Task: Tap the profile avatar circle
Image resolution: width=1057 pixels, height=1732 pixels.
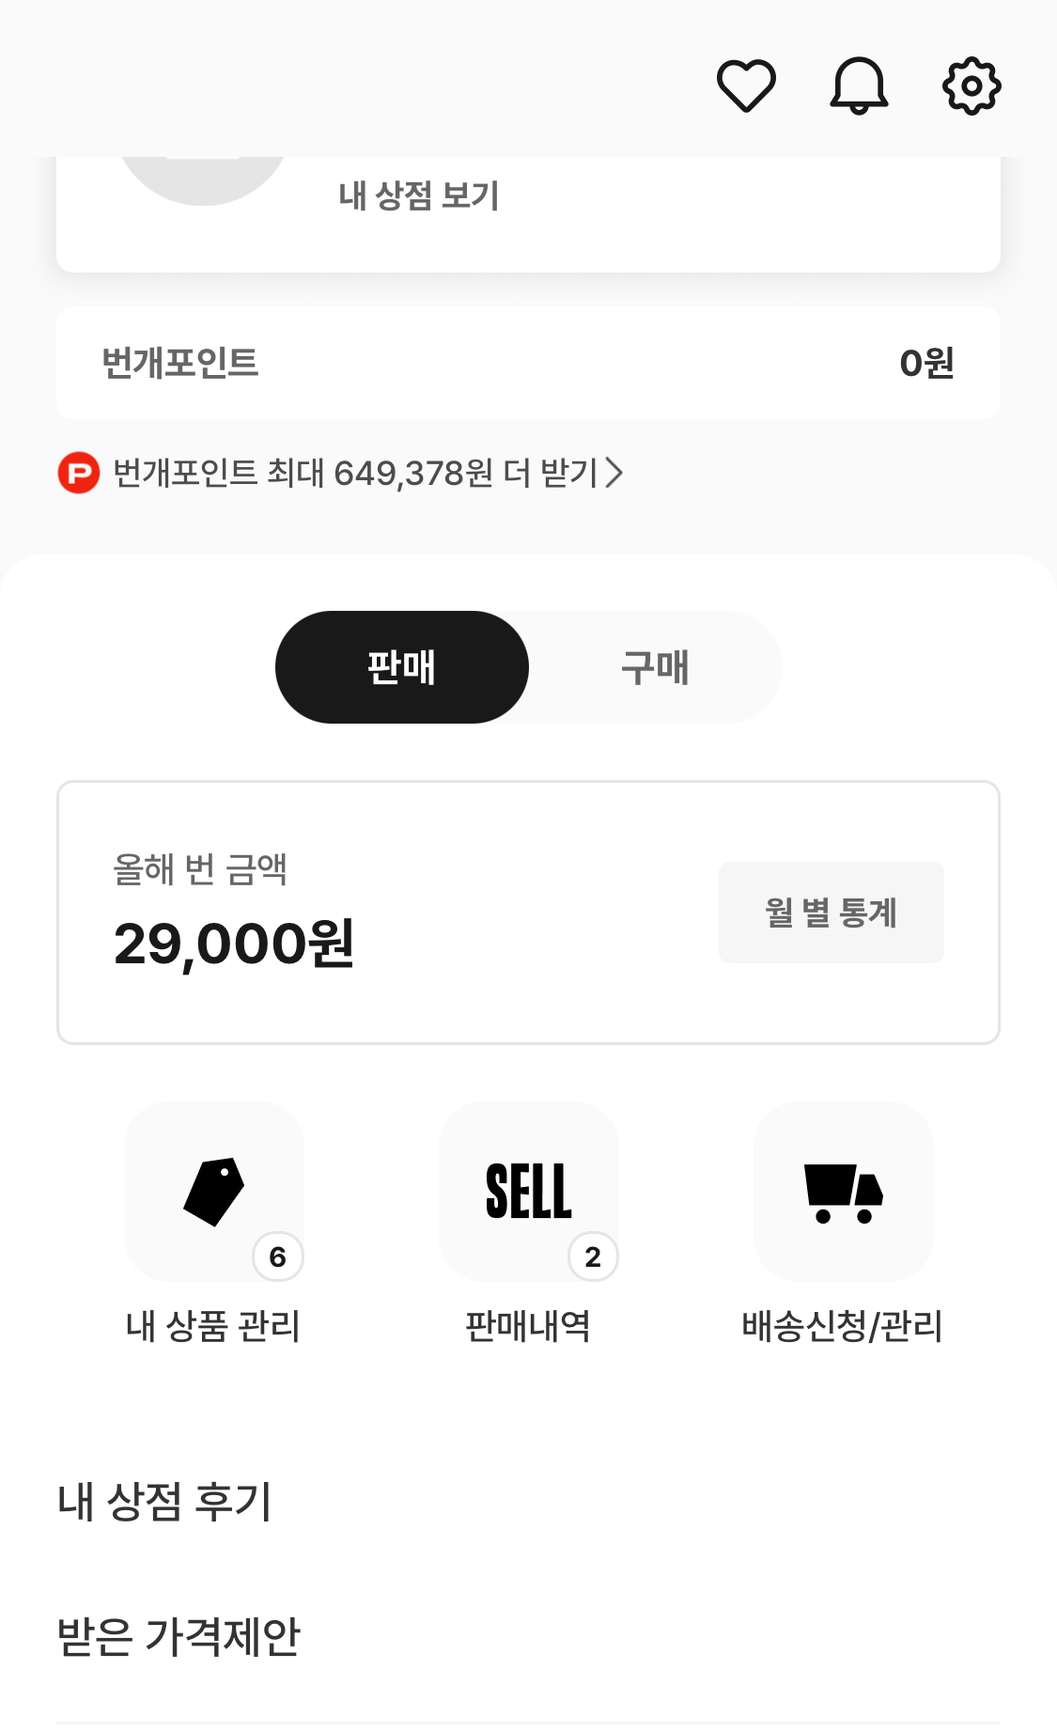Action: click(203, 179)
